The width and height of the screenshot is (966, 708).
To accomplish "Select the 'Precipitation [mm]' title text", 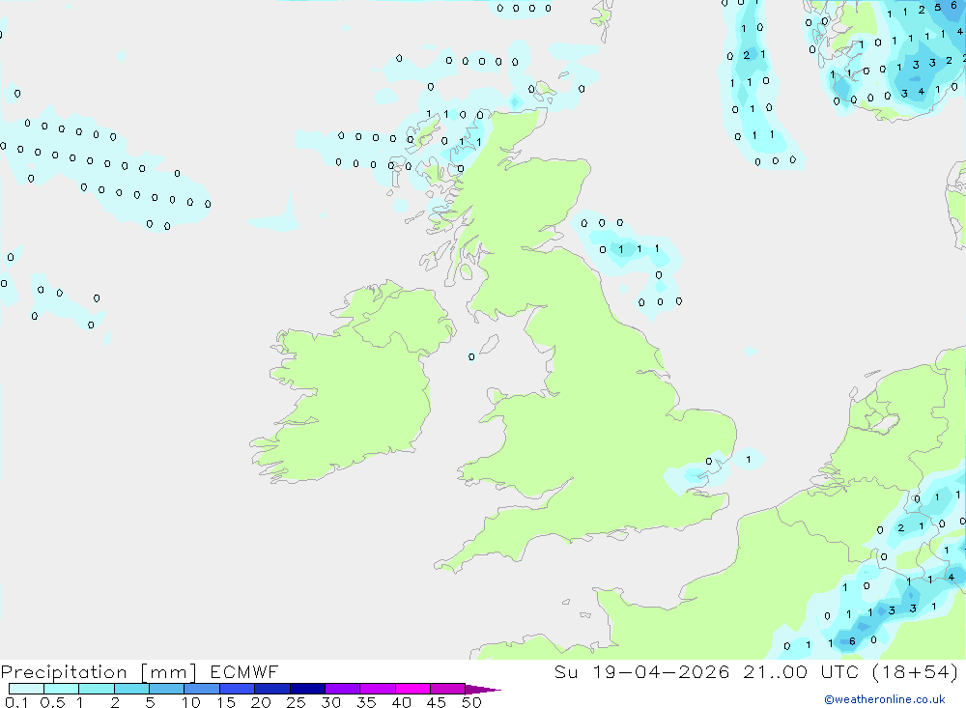I will [99, 672].
